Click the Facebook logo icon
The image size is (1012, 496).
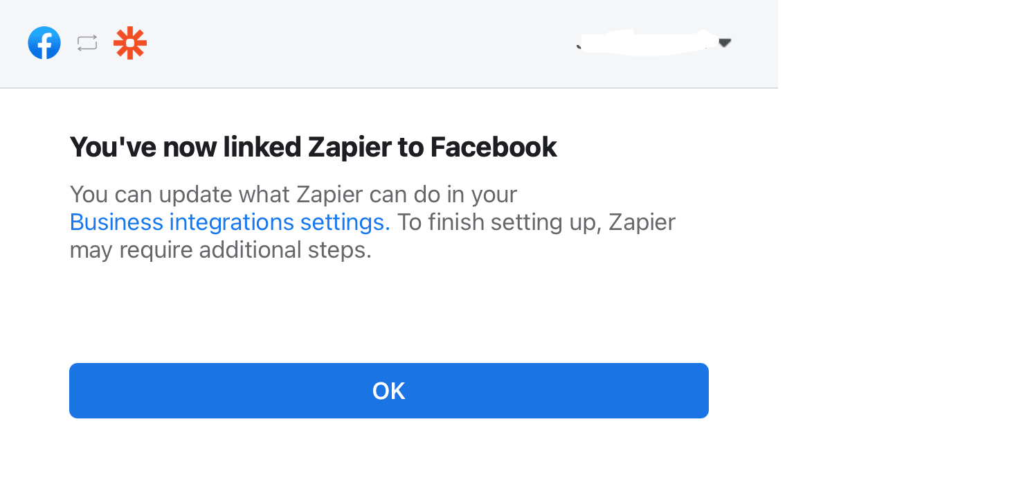(44, 43)
